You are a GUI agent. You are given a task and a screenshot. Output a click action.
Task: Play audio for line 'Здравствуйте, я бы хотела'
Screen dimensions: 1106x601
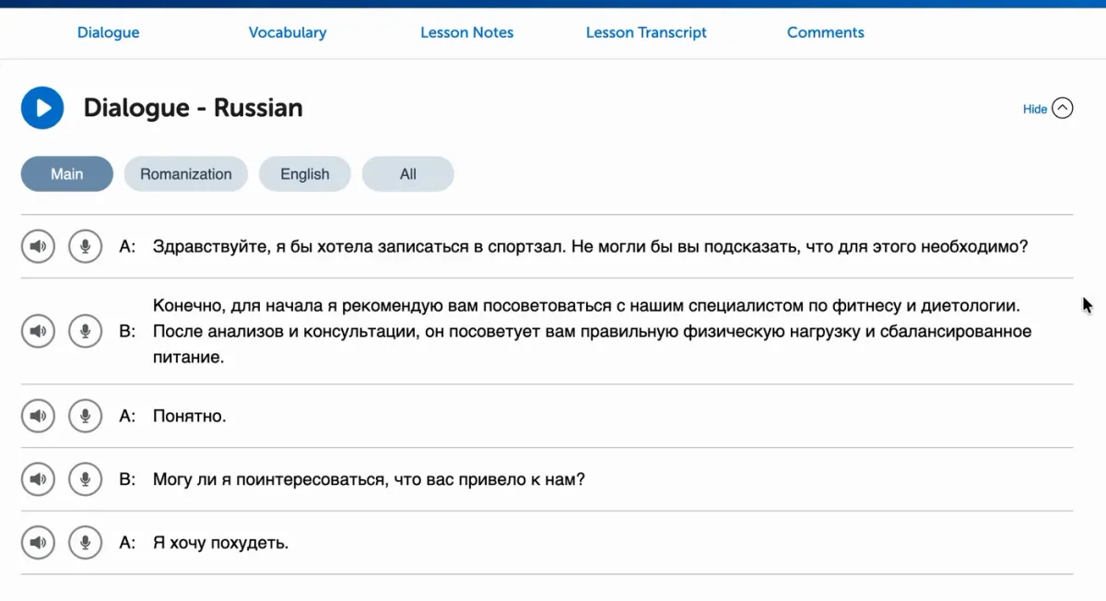38,246
